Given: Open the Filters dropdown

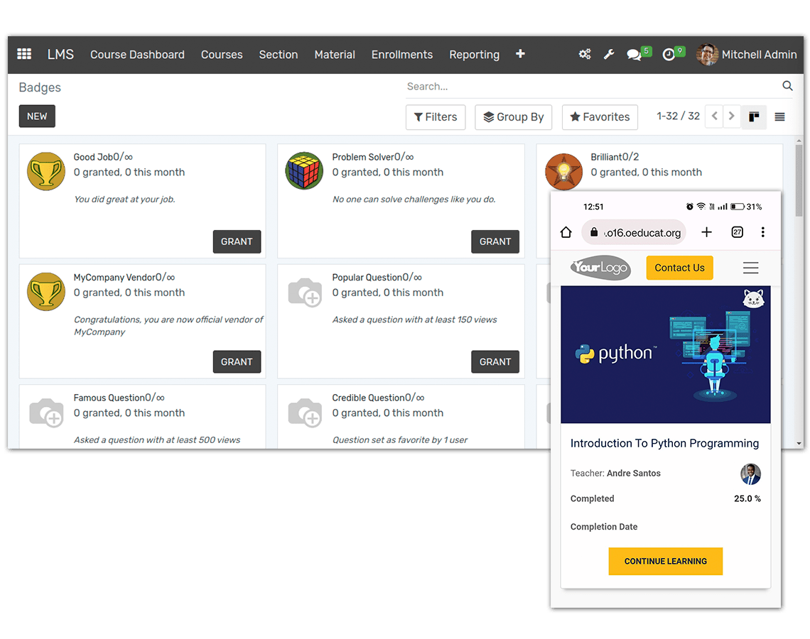Looking at the screenshot, I should (436, 117).
